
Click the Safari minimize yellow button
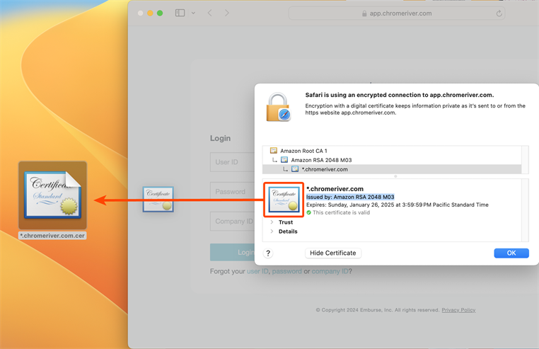[150, 13]
